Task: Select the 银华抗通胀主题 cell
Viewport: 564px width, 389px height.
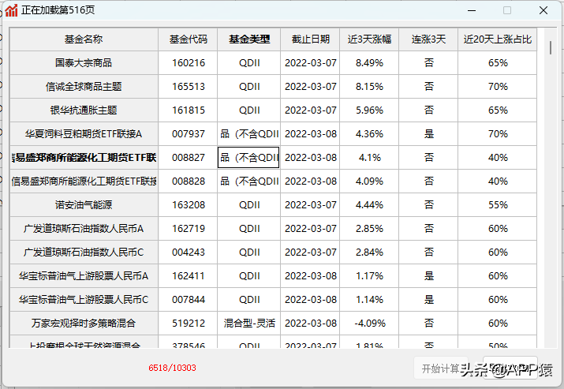Action: point(84,110)
